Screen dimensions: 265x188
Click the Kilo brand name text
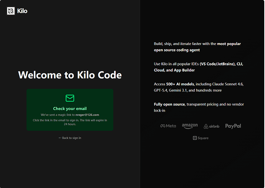coord(22,11)
